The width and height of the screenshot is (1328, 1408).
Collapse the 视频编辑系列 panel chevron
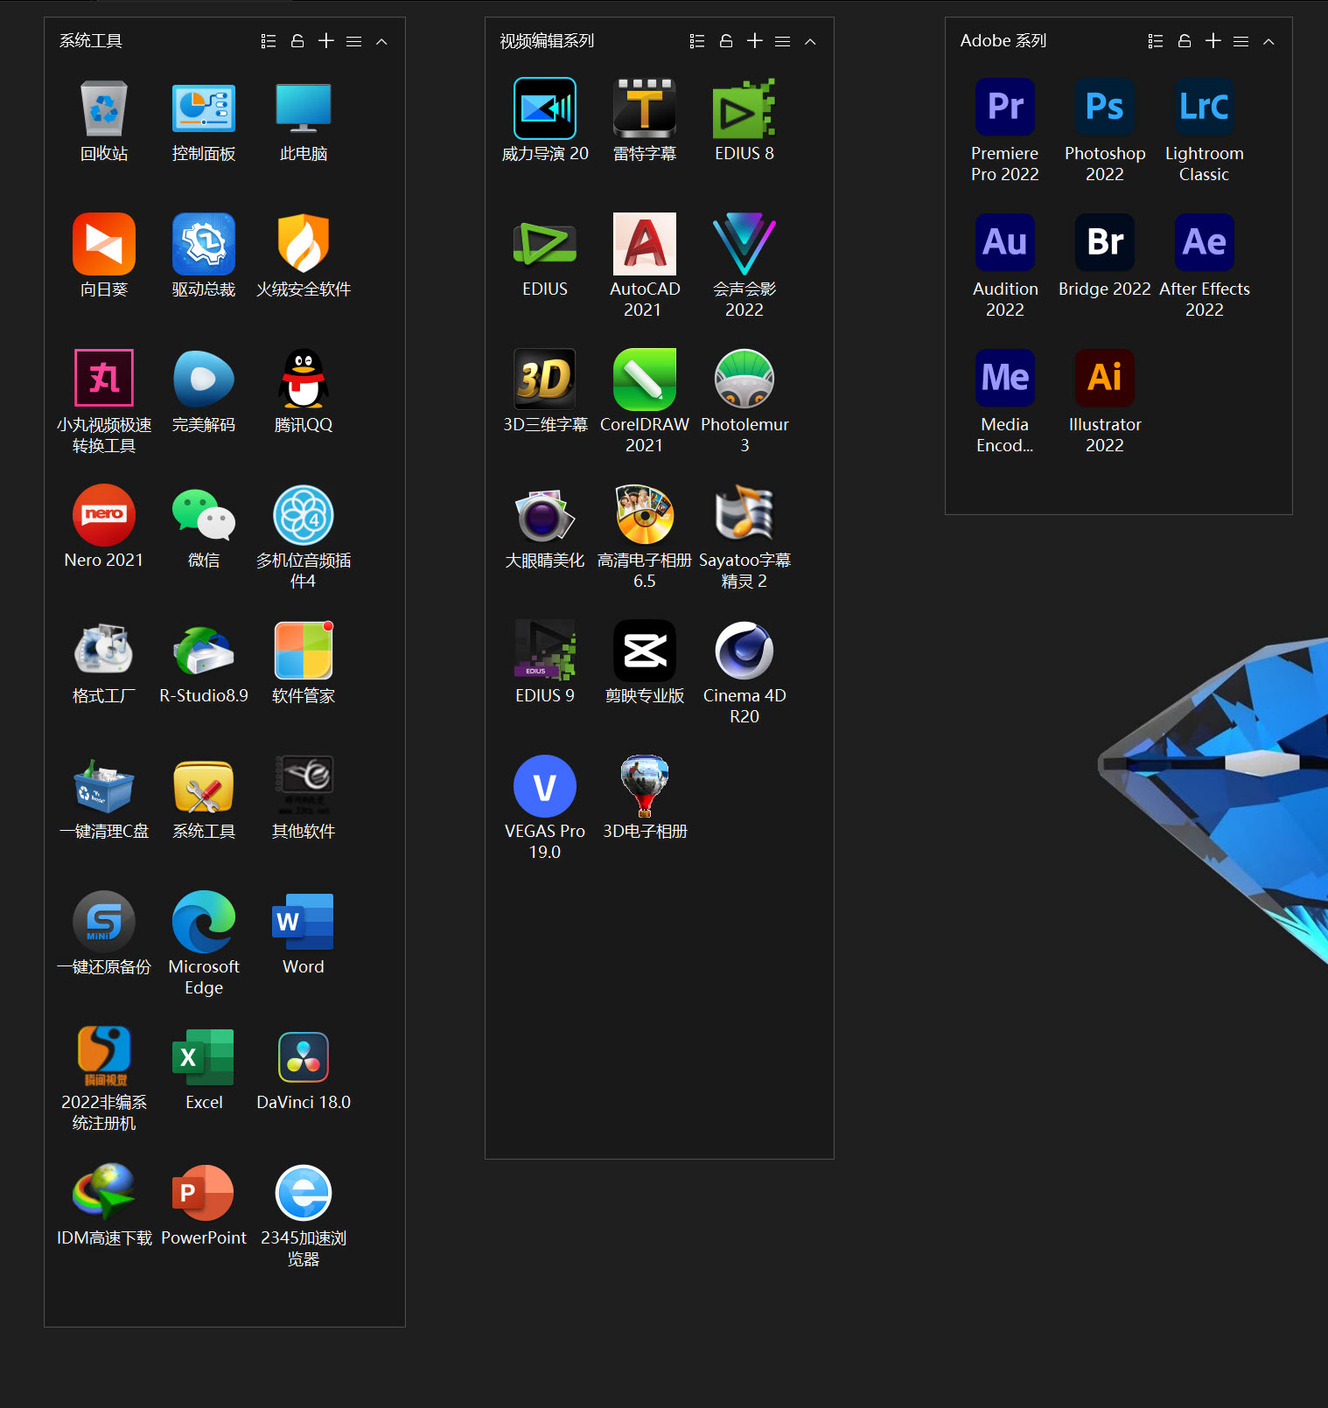[x=810, y=41]
